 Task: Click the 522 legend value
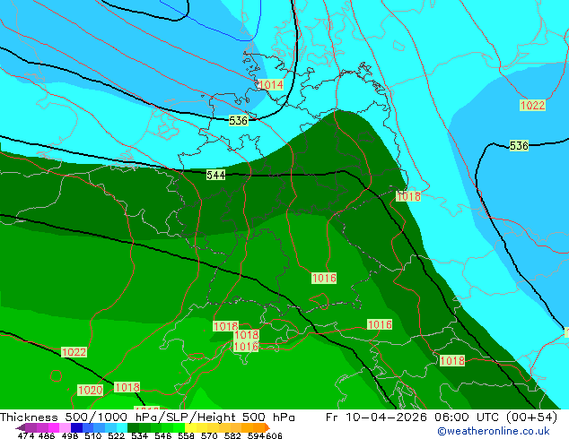(x=115, y=435)
